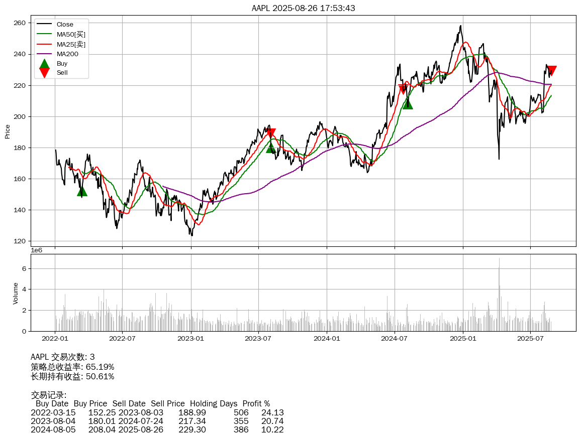Click the Price y-axis label
The width and height of the screenshot is (581, 439).
[x=8, y=131]
